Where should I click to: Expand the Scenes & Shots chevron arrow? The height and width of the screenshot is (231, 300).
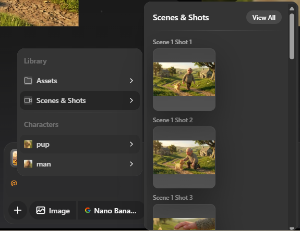pos(131,100)
